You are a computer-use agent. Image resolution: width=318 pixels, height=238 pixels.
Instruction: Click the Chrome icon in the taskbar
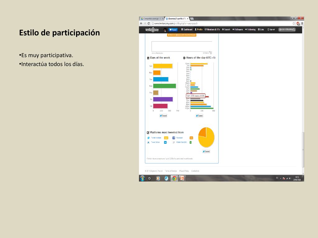(174, 178)
